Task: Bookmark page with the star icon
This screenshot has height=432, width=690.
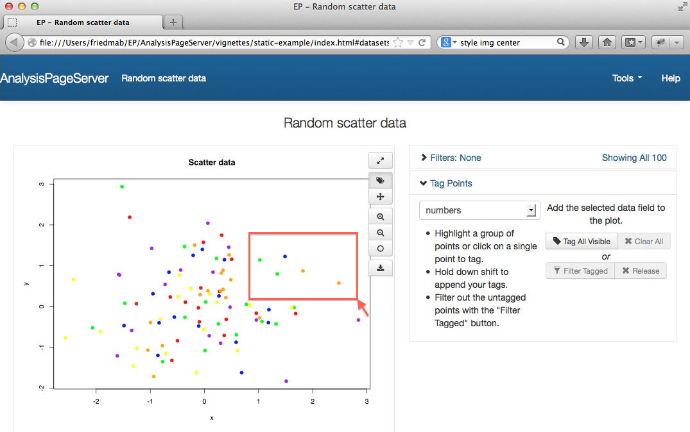Action: (x=398, y=42)
